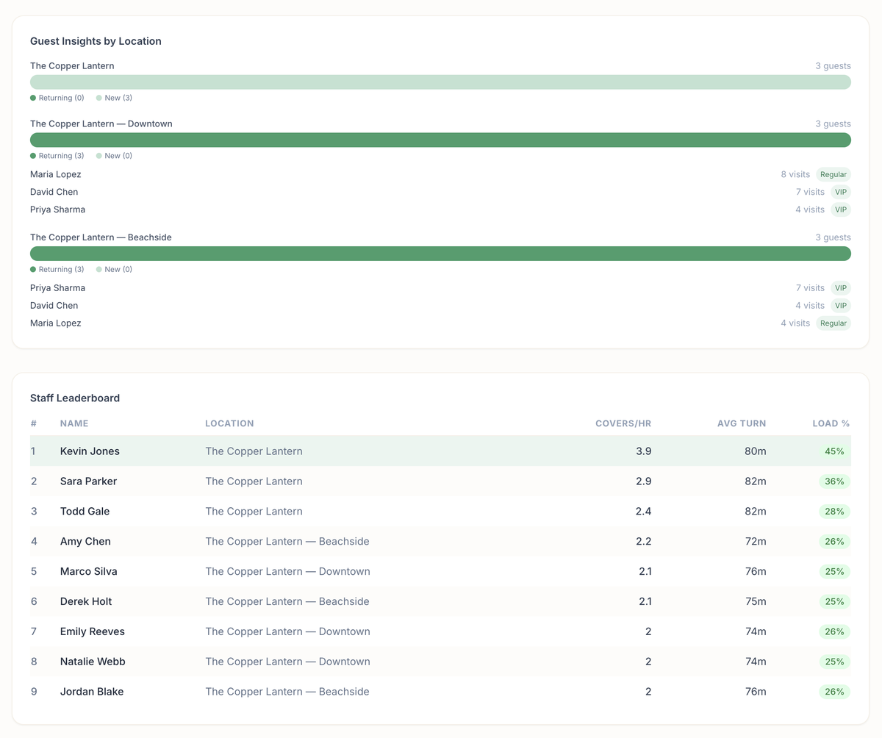Open David Chen in the Beachside guest list

coord(54,306)
